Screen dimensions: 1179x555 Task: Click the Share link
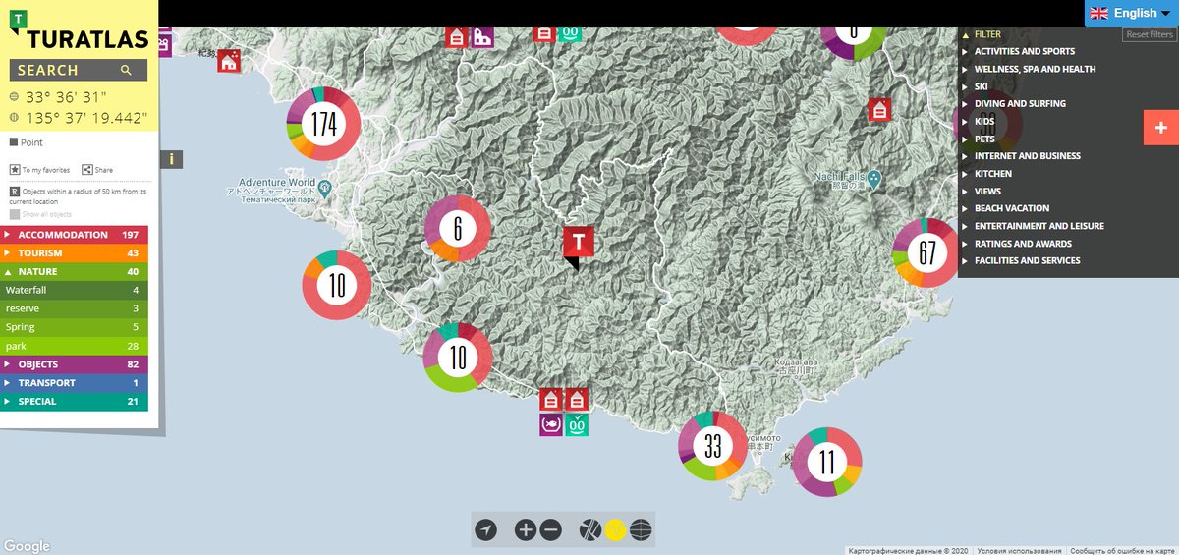pos(104,170)
